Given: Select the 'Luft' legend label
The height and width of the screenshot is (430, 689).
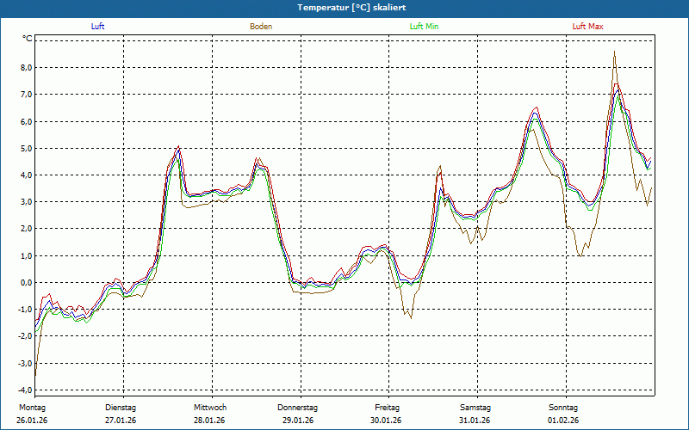Looking at the screenshot, I should [98, 27].
